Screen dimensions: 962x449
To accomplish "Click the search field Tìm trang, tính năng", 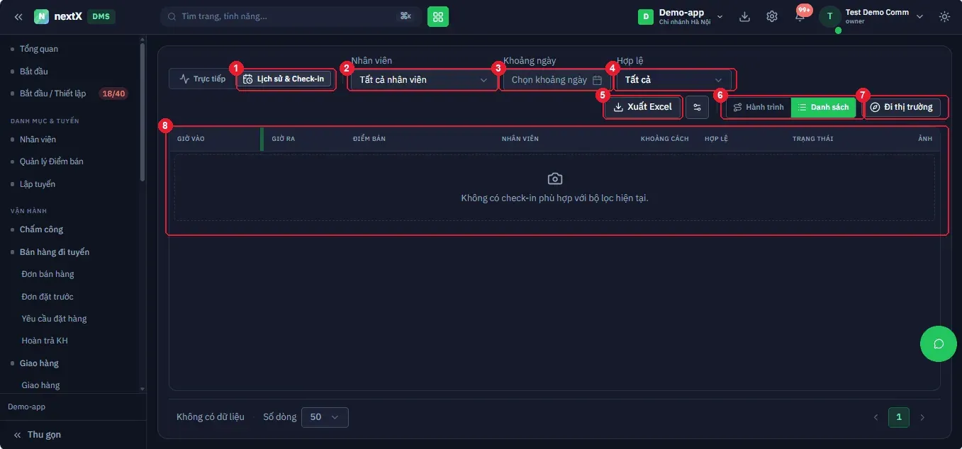I will (x=291, y=16).
